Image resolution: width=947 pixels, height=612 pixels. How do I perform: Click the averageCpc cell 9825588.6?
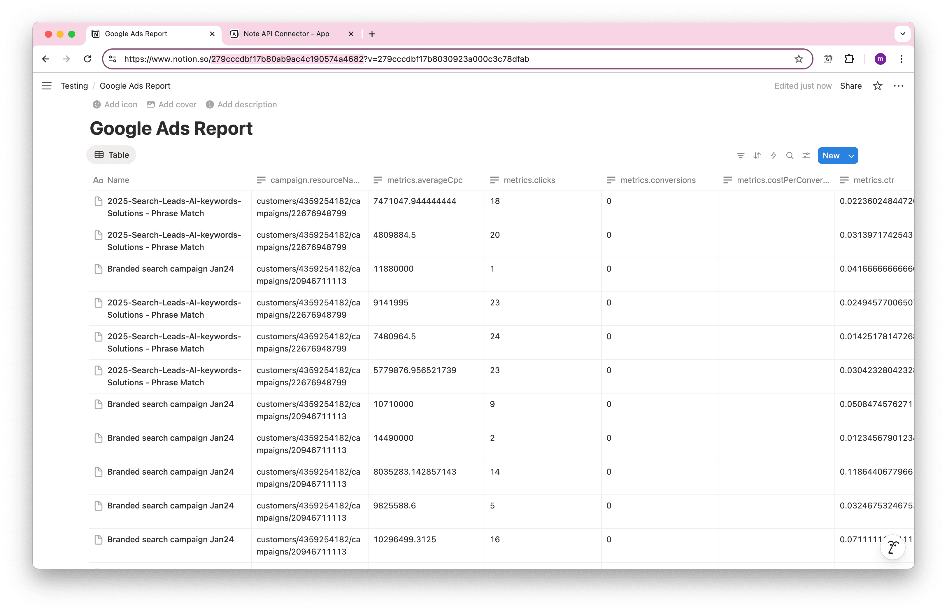point(427,511)
